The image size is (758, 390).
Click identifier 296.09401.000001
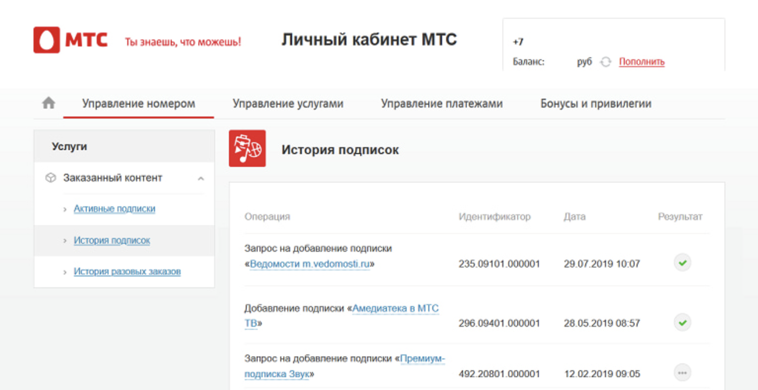(x=499, y=323)
